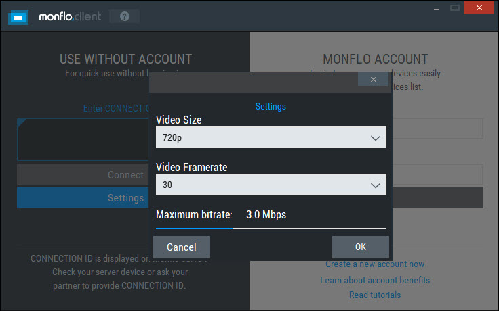Click the Connect button under Use Without Account
The image size is (499, 311).
[x=83, y=175]
